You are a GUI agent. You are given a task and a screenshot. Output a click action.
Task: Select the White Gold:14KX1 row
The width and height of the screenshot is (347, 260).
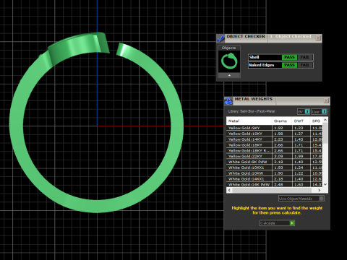click(x=274, y=179)
